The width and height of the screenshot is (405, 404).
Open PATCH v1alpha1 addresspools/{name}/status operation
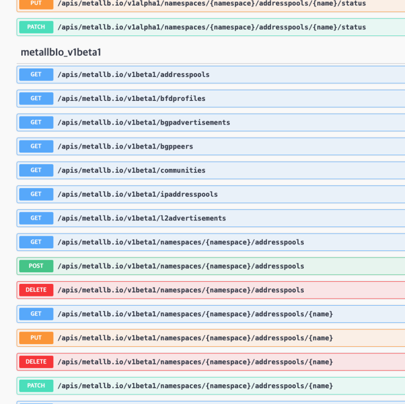click(x=211, y=27)
